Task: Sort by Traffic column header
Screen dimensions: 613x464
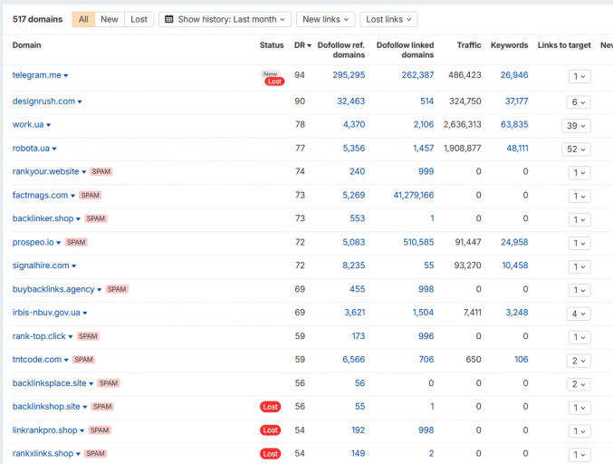Action: pyautogui.click(x=469, y=45)
